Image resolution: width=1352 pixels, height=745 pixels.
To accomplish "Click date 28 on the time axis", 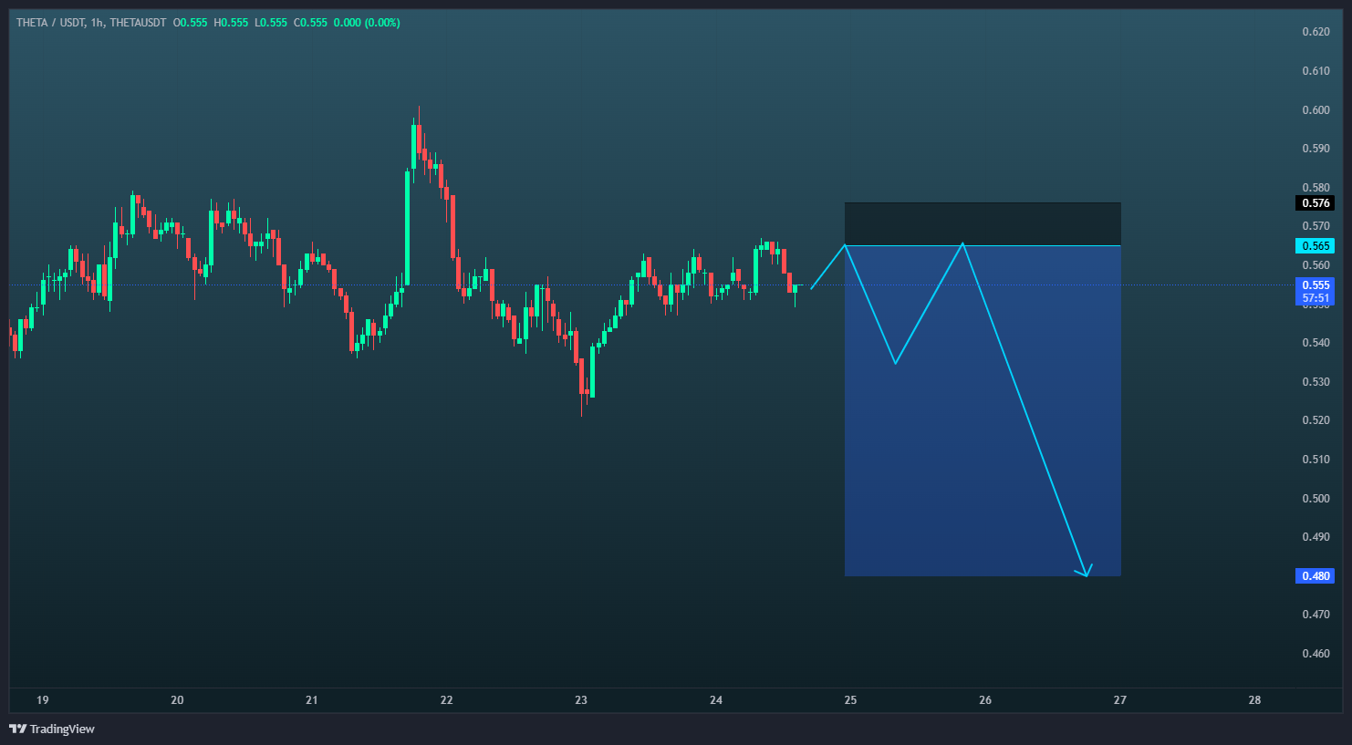I will [x=1254, y=700].
